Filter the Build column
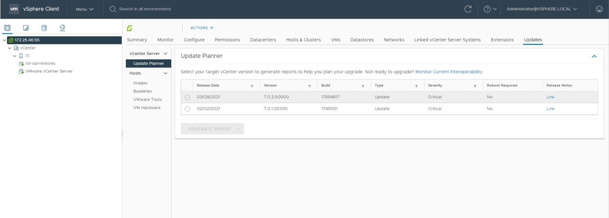Screen dimensions: 609x218 point(363,86)
